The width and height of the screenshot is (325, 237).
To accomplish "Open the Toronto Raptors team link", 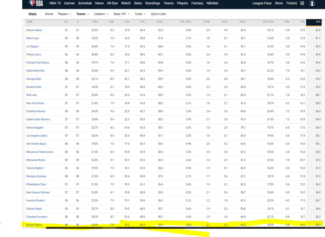I will (35, 168).
